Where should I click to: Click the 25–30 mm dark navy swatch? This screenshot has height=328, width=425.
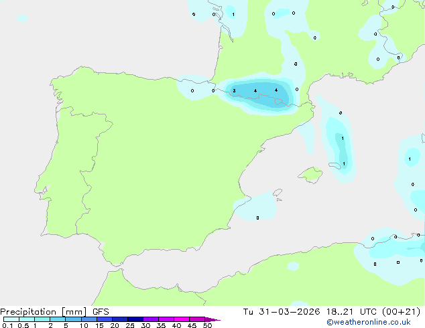(135, 319)
